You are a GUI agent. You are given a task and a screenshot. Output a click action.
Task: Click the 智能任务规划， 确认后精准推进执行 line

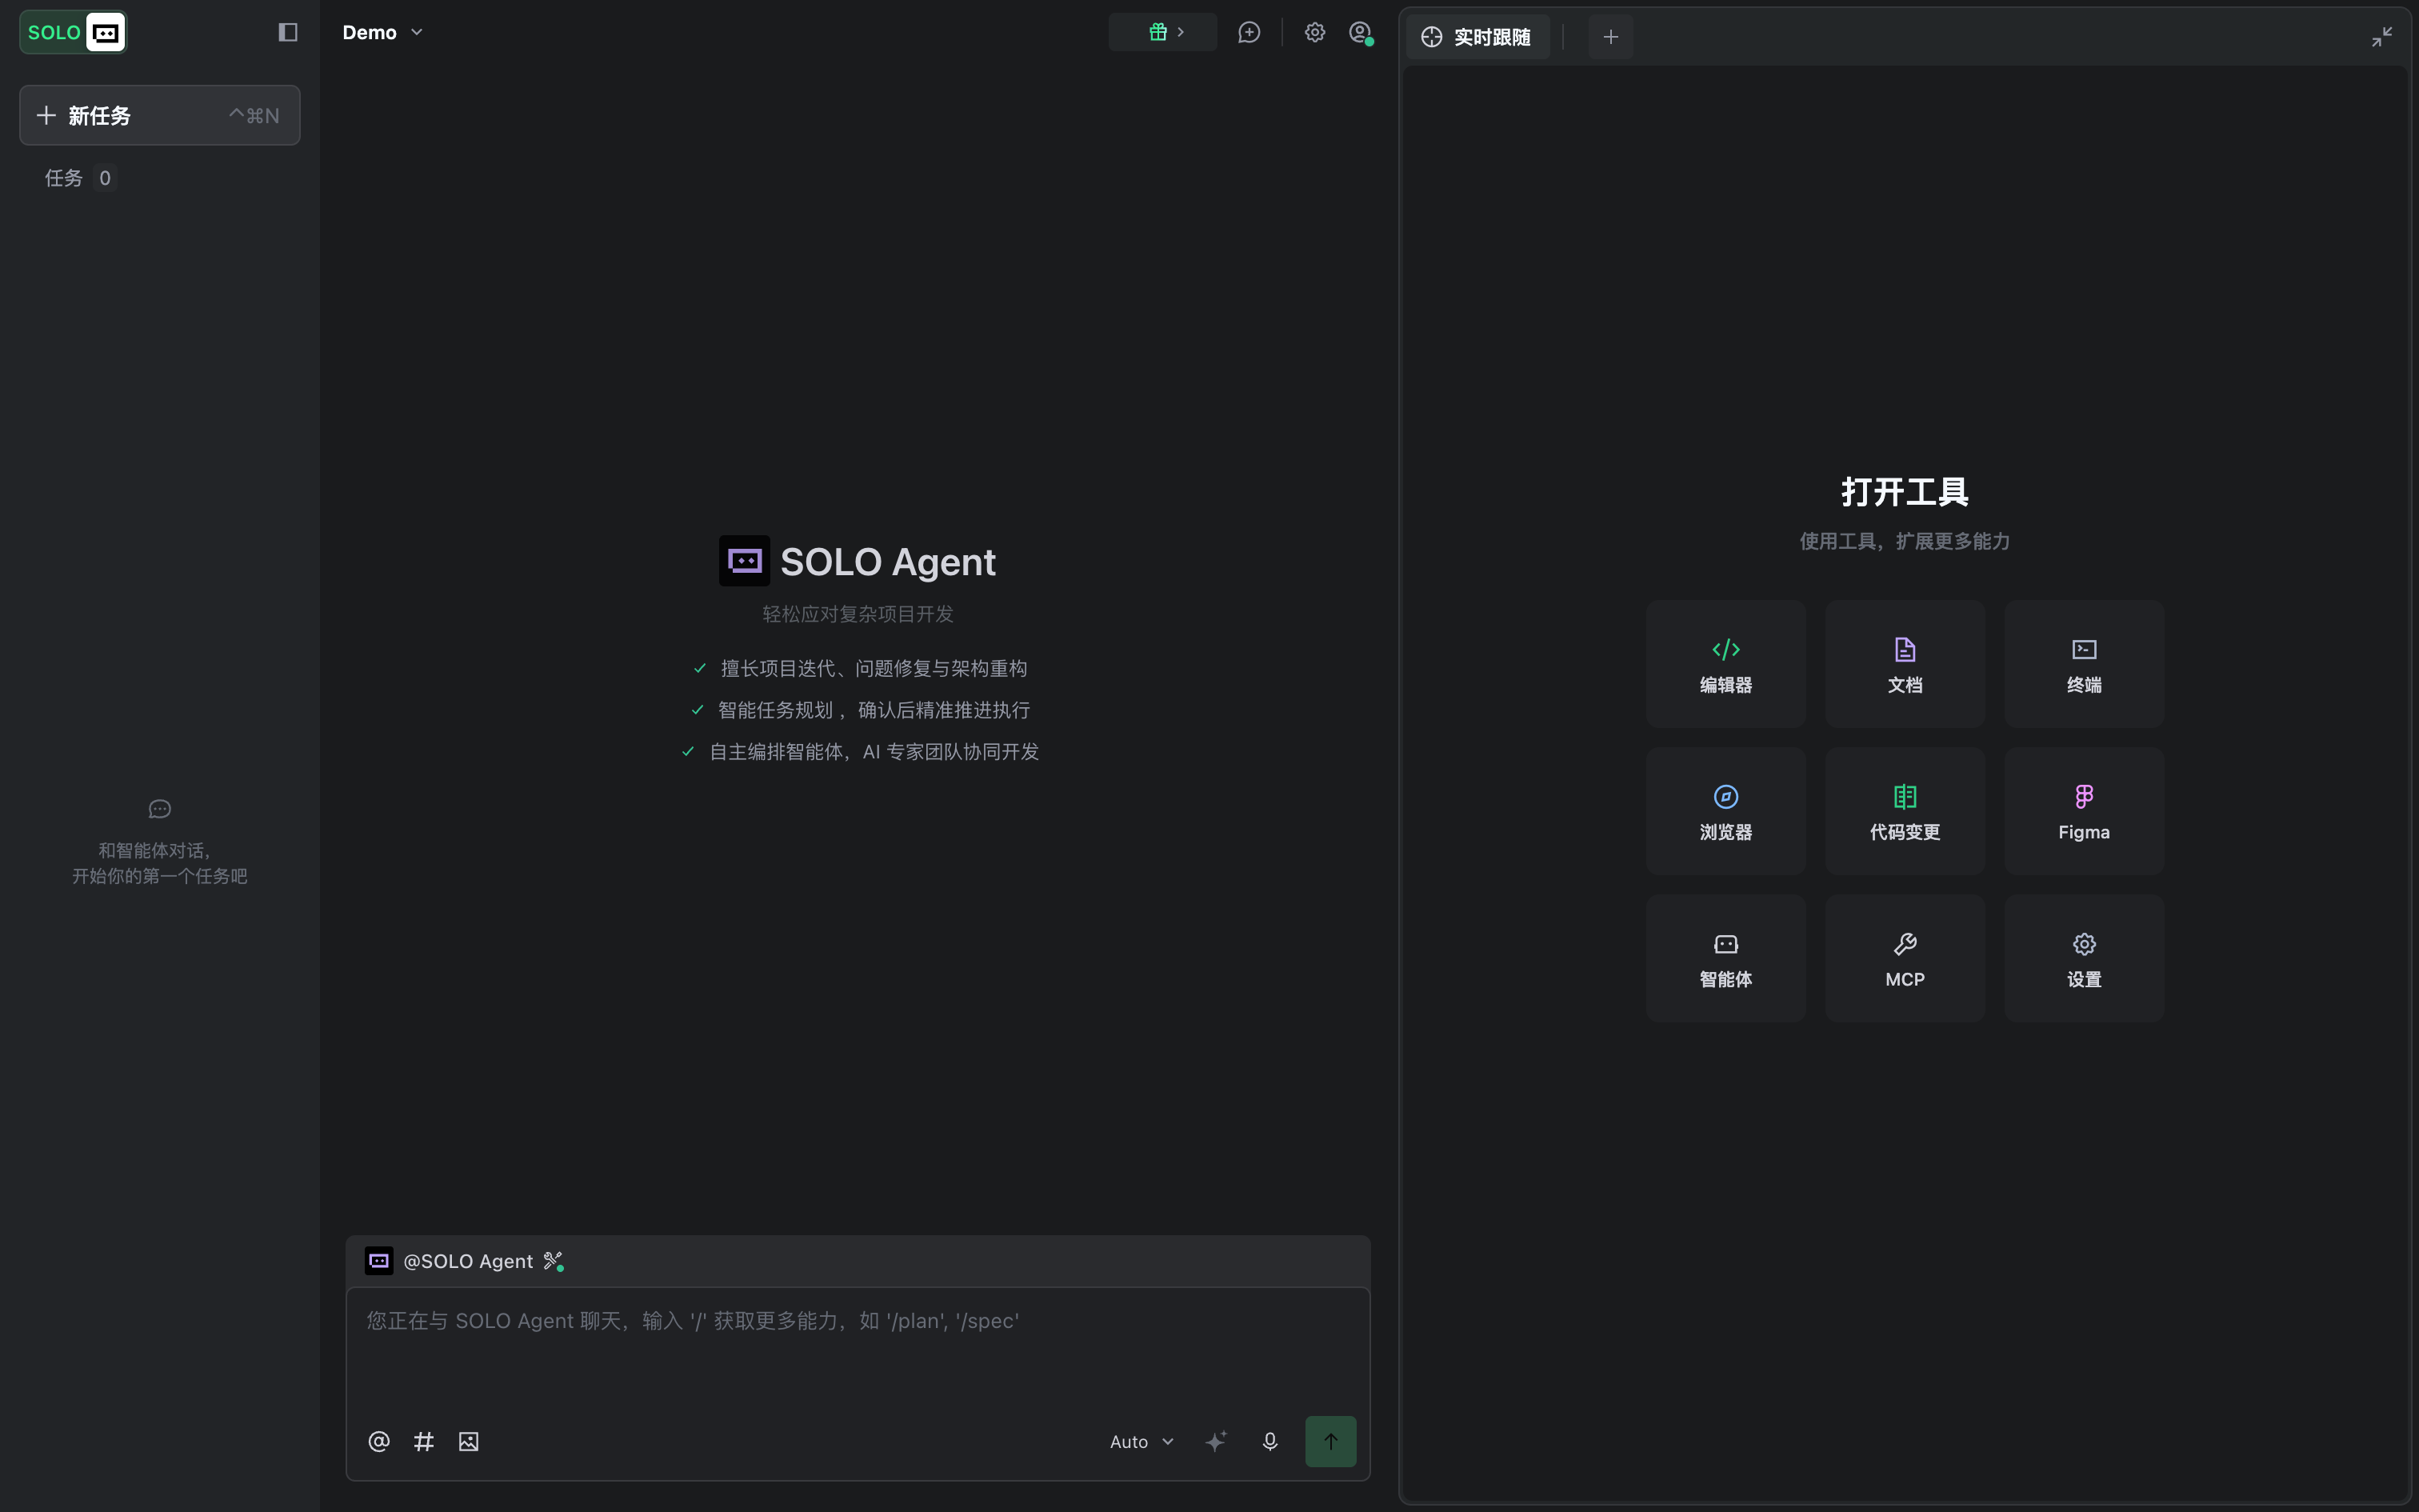point(874,710)
